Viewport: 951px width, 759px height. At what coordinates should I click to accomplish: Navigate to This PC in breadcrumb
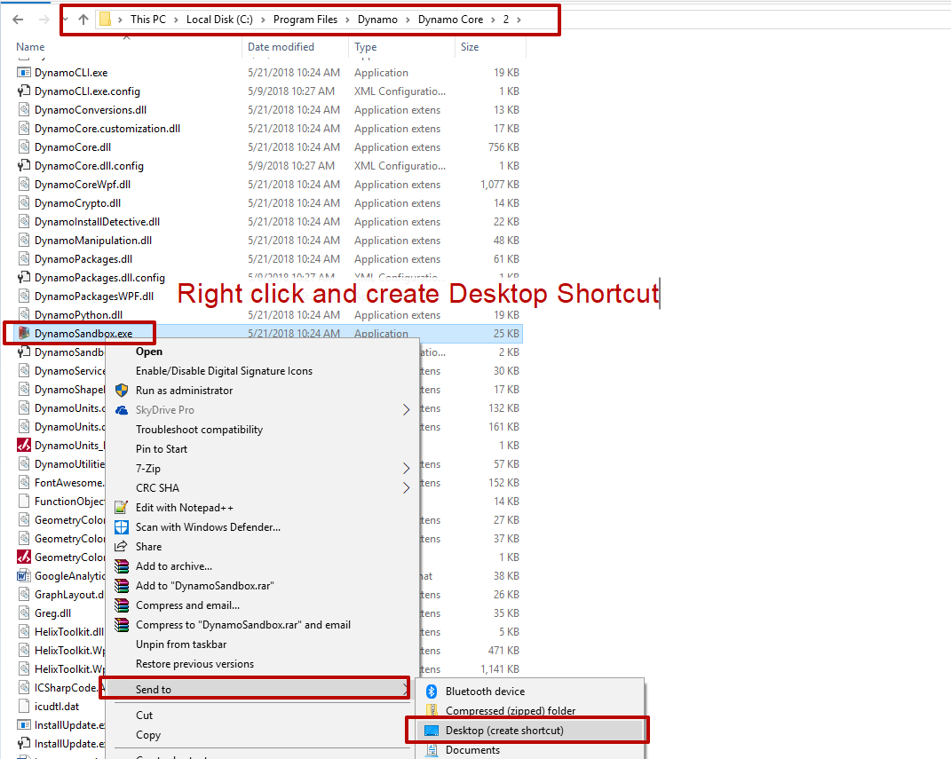point(148,20)
